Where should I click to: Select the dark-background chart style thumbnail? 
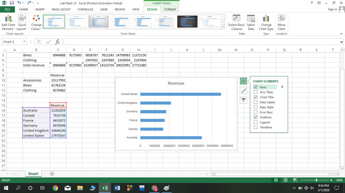[187, 21]
